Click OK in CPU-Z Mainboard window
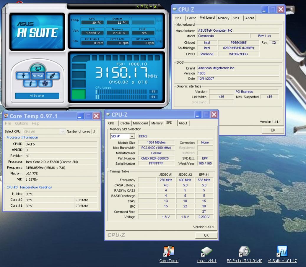This screenshot has width=306, height=267. click(273, 130)
